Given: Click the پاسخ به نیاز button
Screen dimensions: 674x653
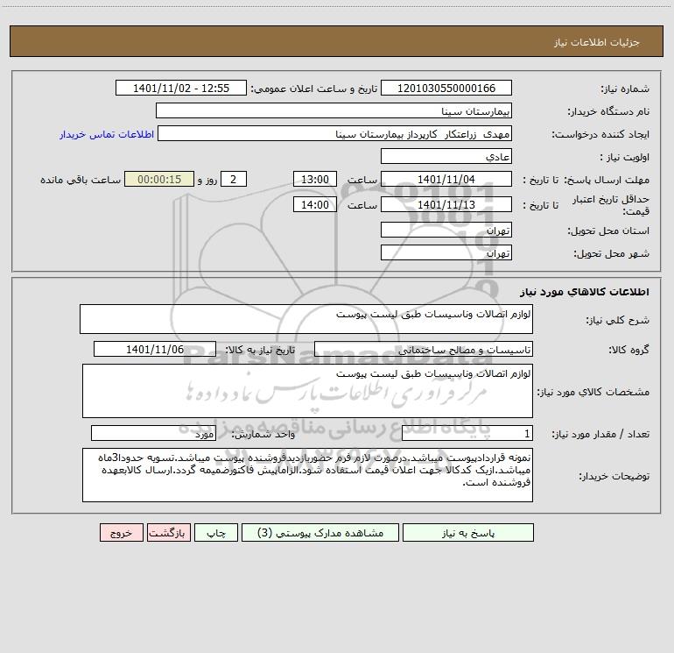Looking at the screenshot, I should tap(468, 532).
